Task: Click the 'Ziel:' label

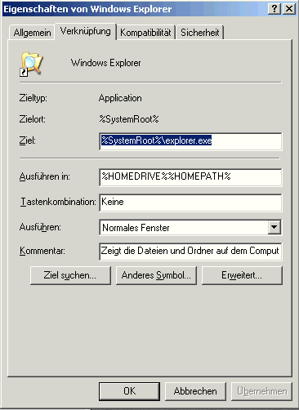Action: [x=27, y=140]
